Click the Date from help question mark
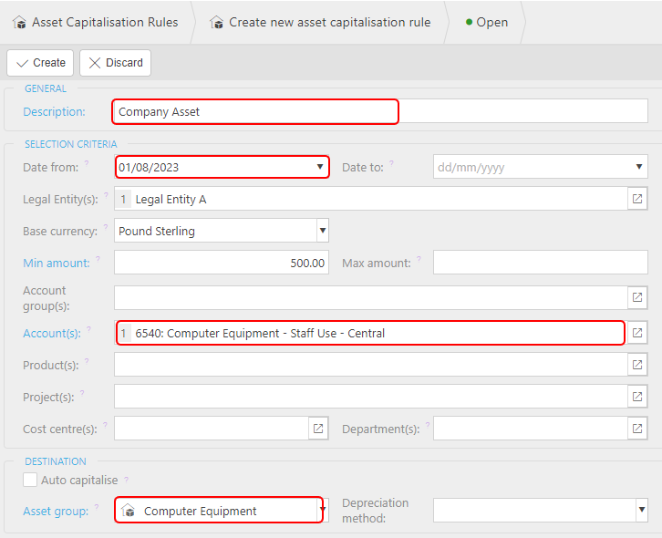 click(87, 163)
